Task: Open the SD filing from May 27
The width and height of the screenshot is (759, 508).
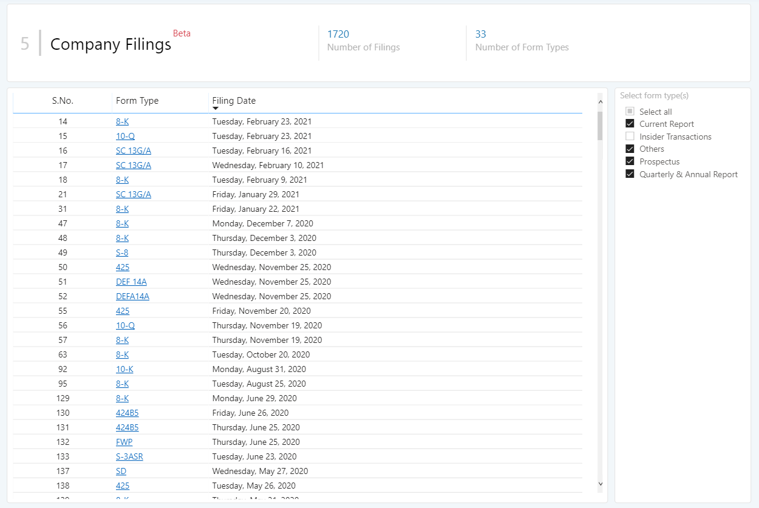Action: coord(120,470)
